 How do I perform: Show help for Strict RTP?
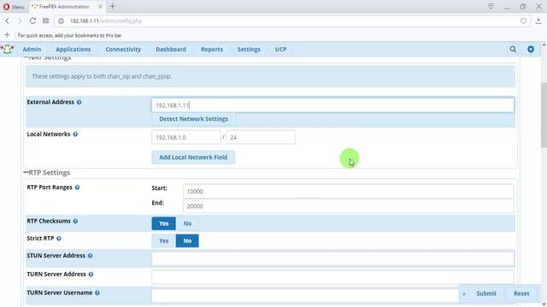coord(59,239)
